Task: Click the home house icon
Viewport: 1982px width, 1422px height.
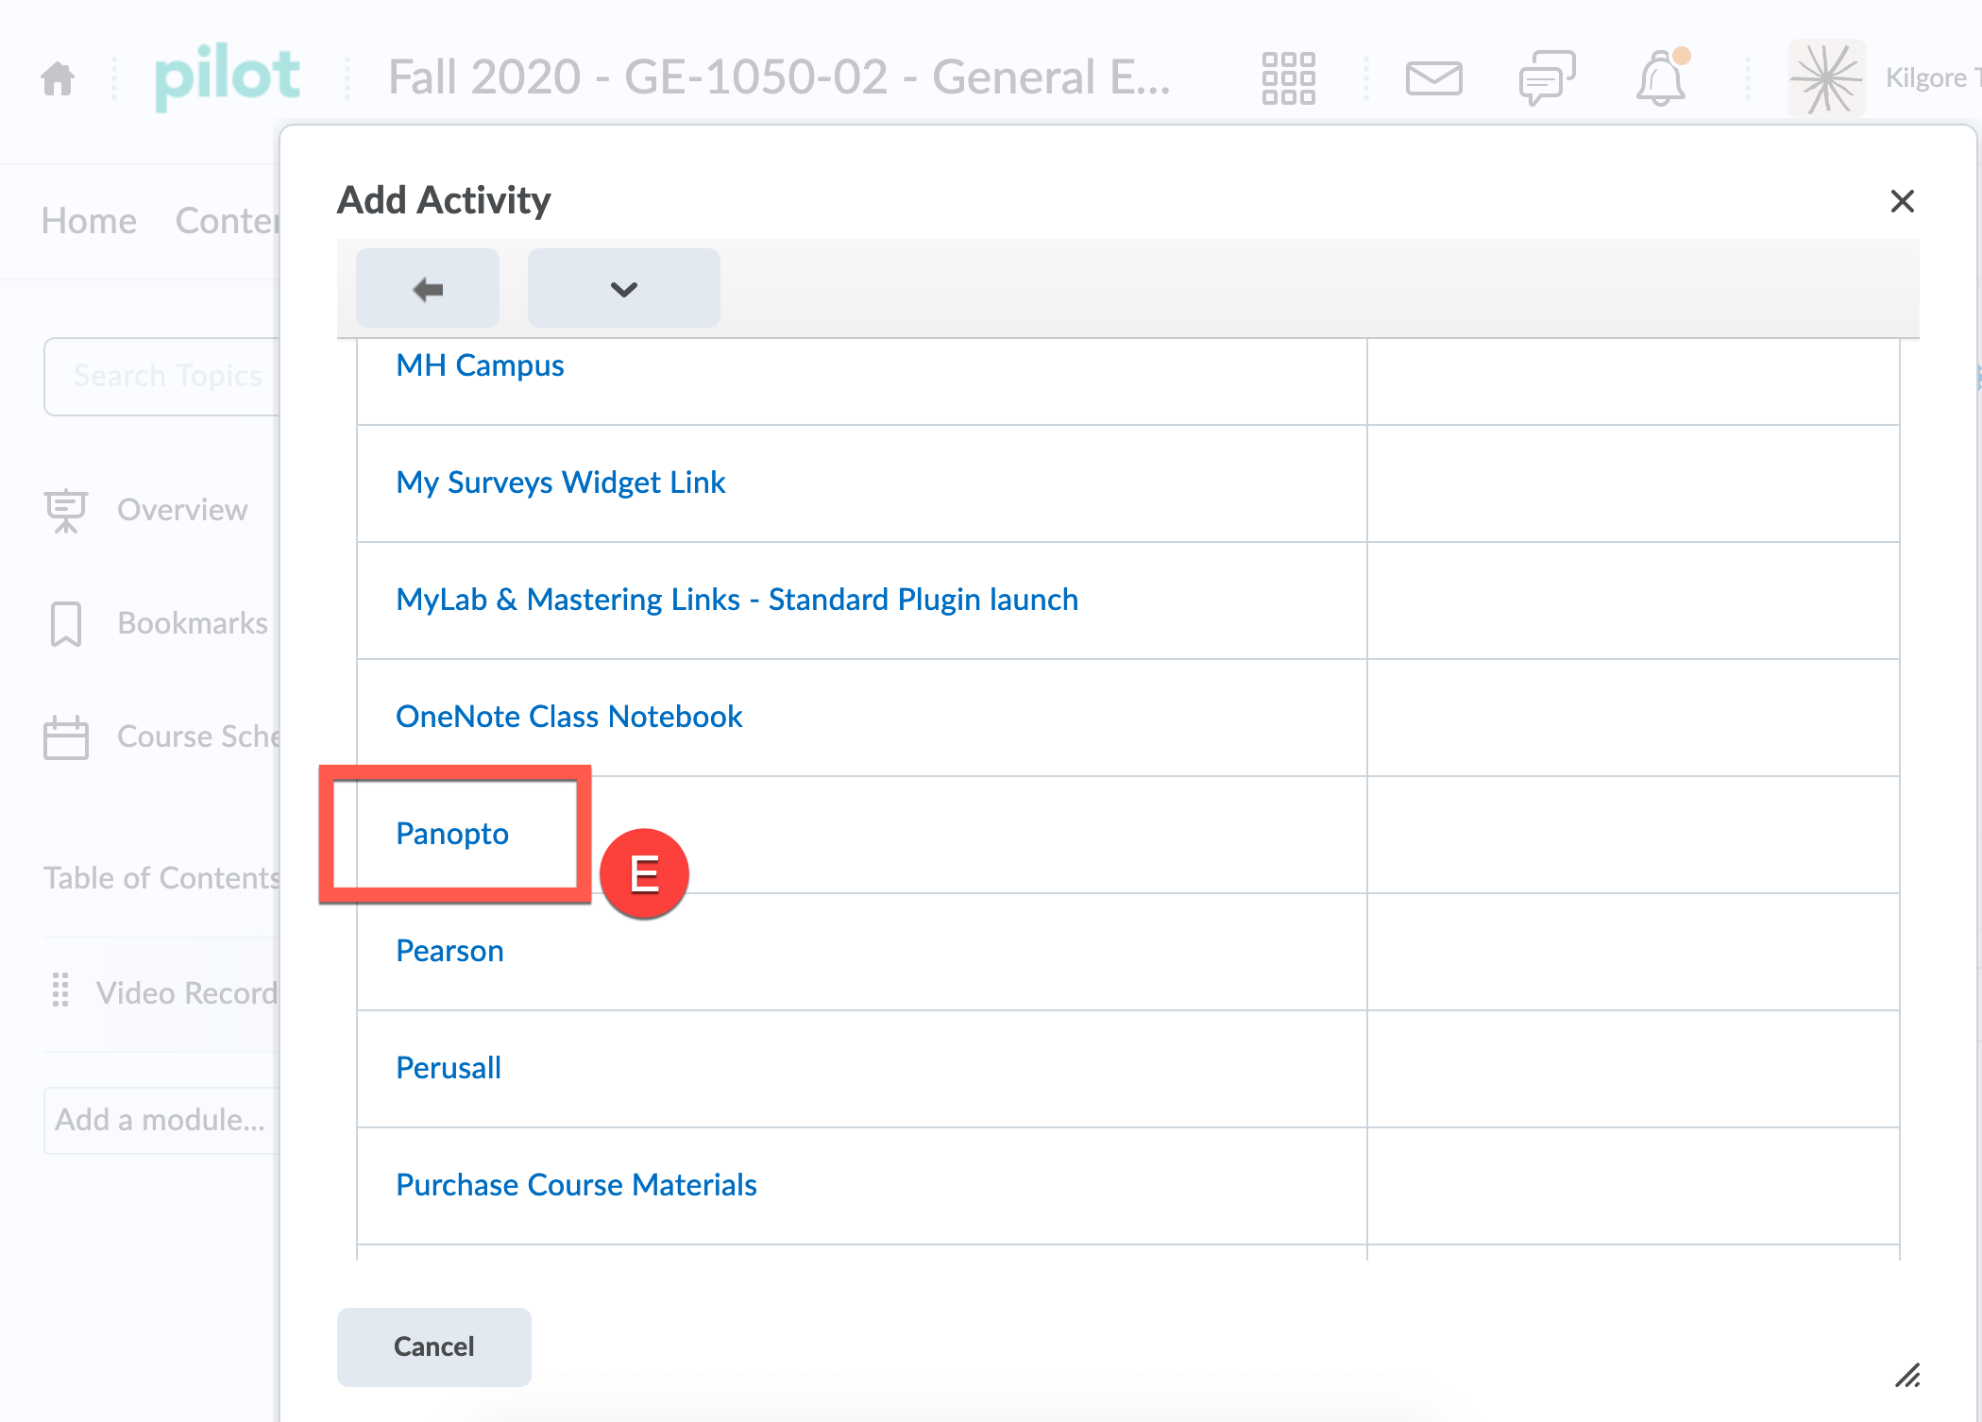Action: [58, 77]
